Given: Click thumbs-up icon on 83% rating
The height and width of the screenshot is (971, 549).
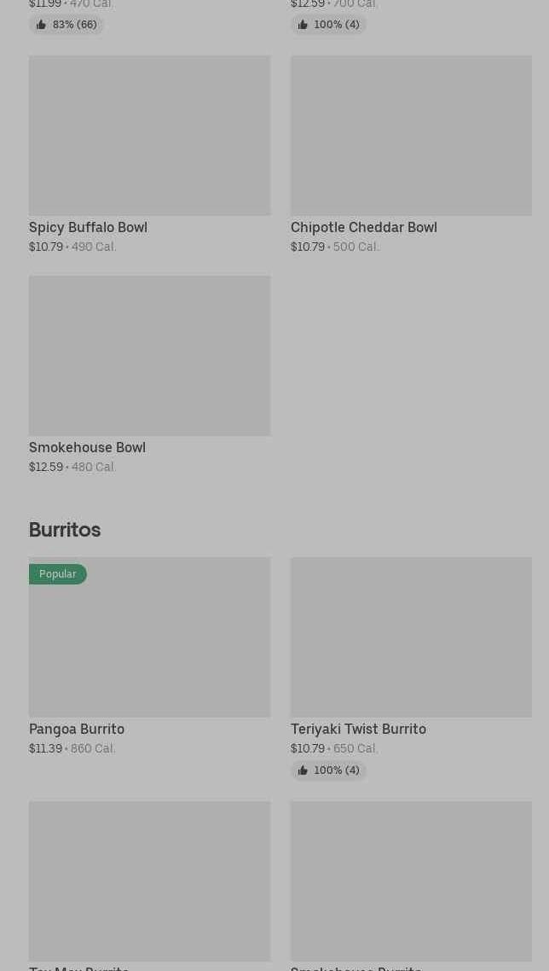Looking at the screenshot, I should [x=41, y=25].
